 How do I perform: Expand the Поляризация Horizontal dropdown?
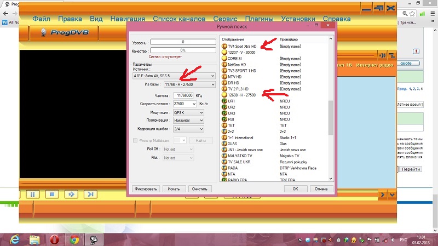tap(188, 121)
